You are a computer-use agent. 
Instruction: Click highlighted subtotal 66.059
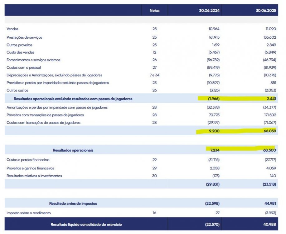click(270, 131)
